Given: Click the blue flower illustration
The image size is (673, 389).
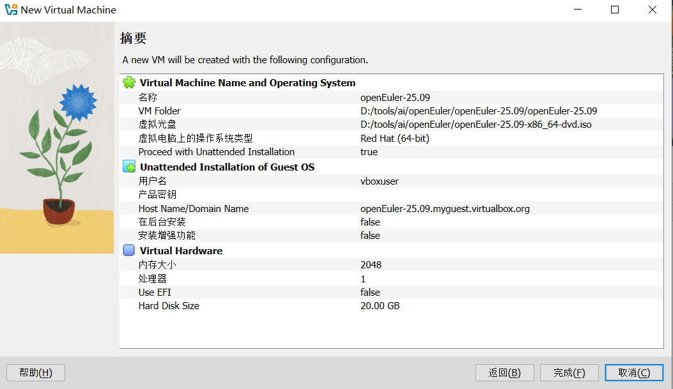Looking at the screenshot, I should pos(77,100).
